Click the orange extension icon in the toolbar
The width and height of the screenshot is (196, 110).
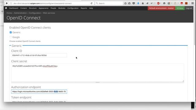pyautogui.click(x=186, y=3)
